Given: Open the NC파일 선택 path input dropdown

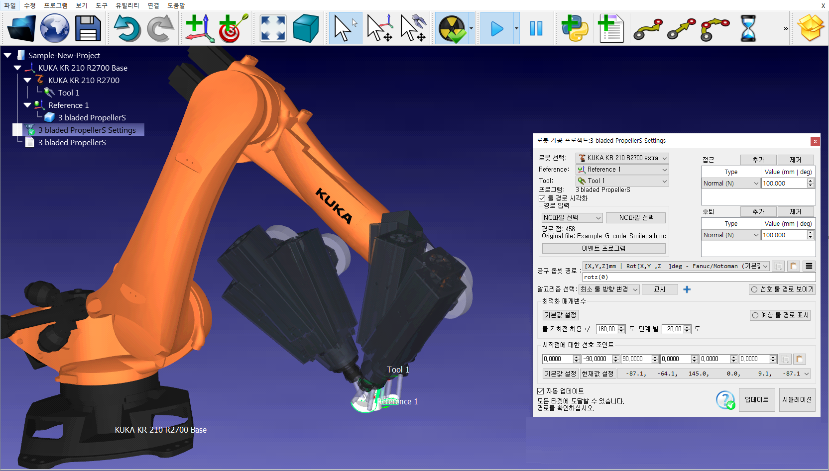Looking at the screenshot, I should 572,218.
